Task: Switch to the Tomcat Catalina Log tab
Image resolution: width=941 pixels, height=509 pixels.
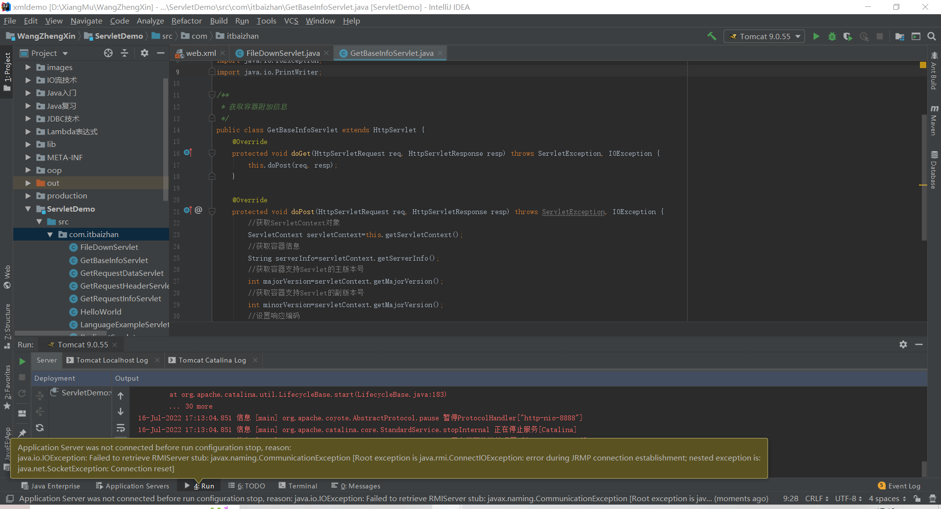Action: (212, 360)
